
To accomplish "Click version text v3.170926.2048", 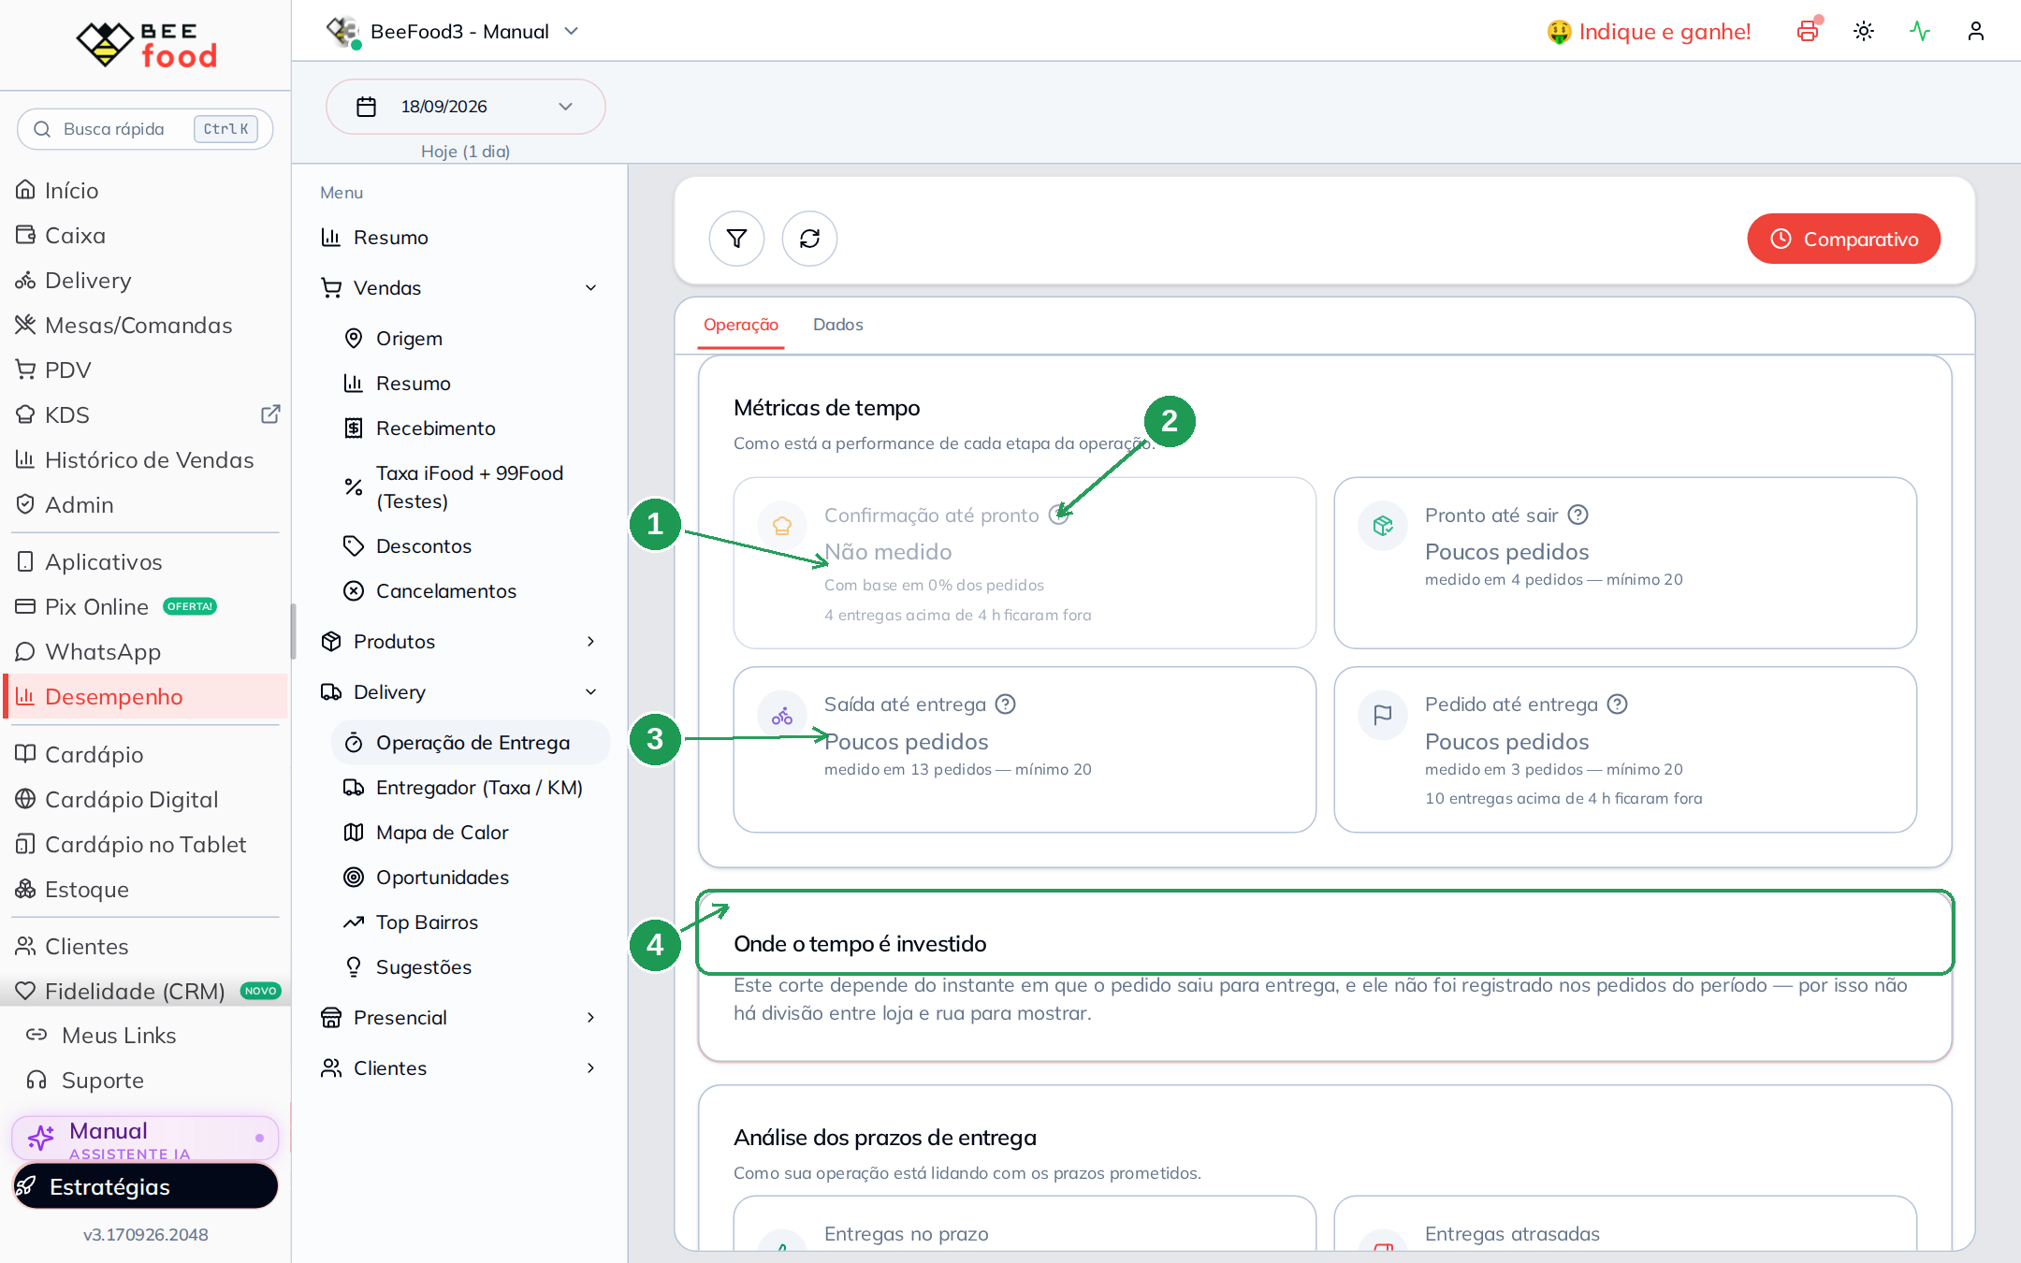I will pos(146,1234).
